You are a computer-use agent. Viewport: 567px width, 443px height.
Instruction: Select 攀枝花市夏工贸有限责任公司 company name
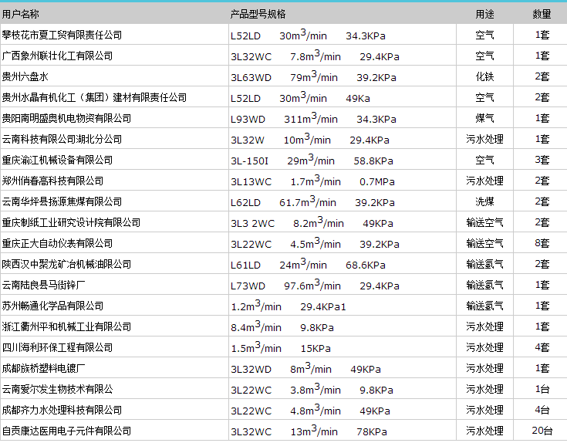click(x=62, y=35)
